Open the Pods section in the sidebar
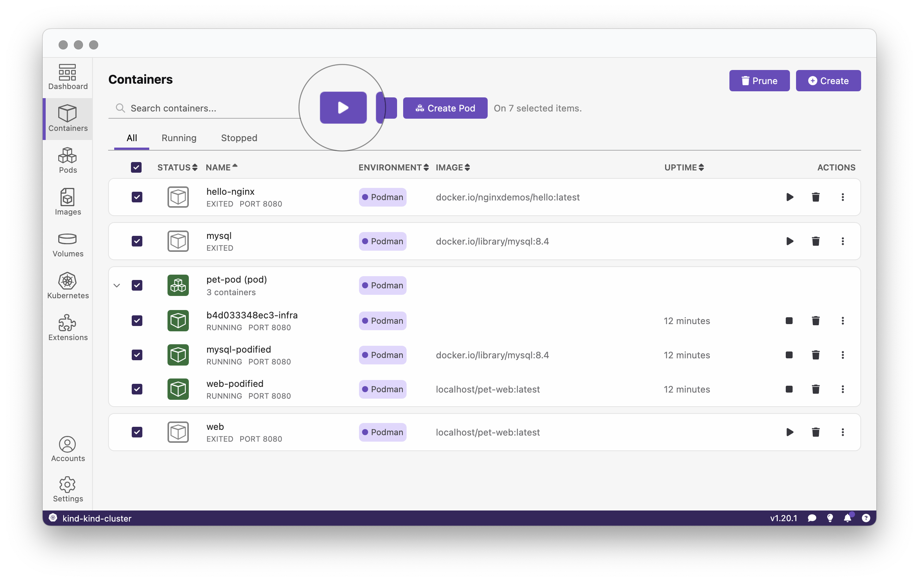The height and width of the screenshot is (582, 919). click(67, 161)
